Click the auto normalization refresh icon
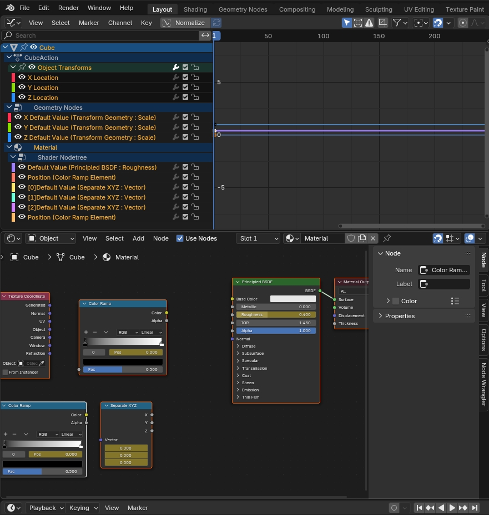 216,23
